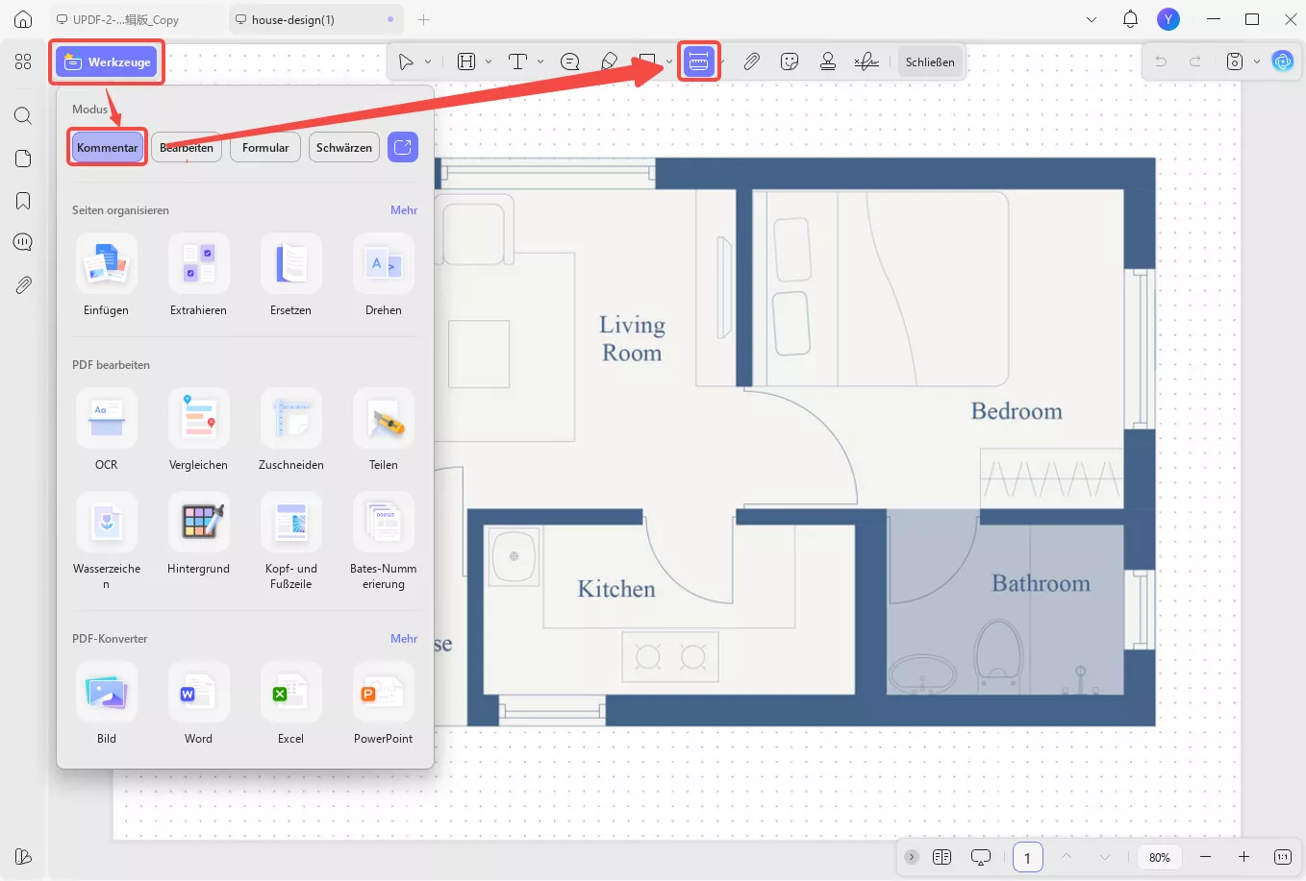Click the page number field
1306x881 pixels.
point(1027,857)
